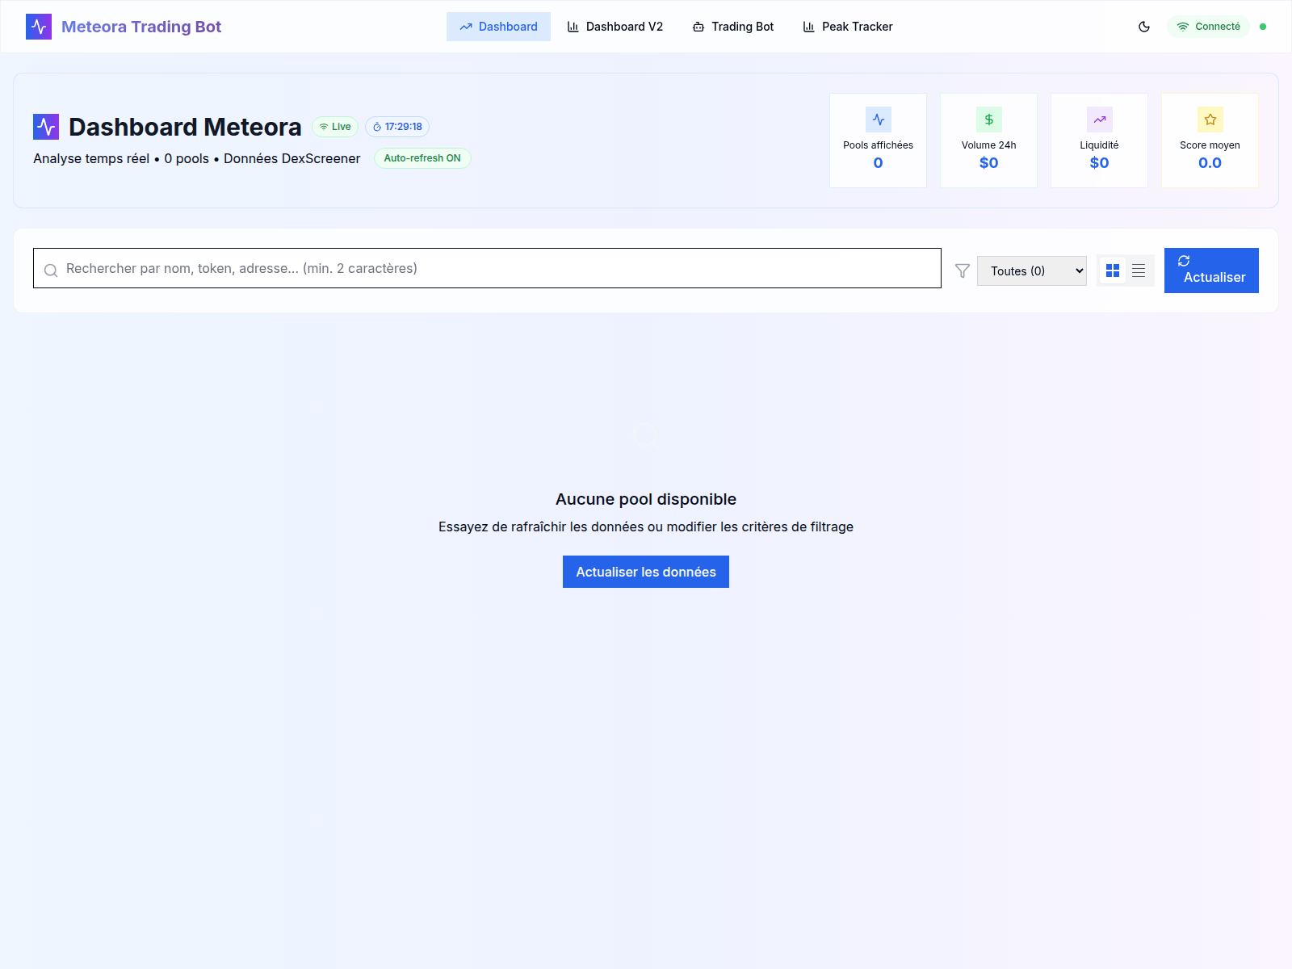Screen dimensions: 1292x969
Task: Toggle the Auto-refresh ON badge
Action: coord(422,158)
